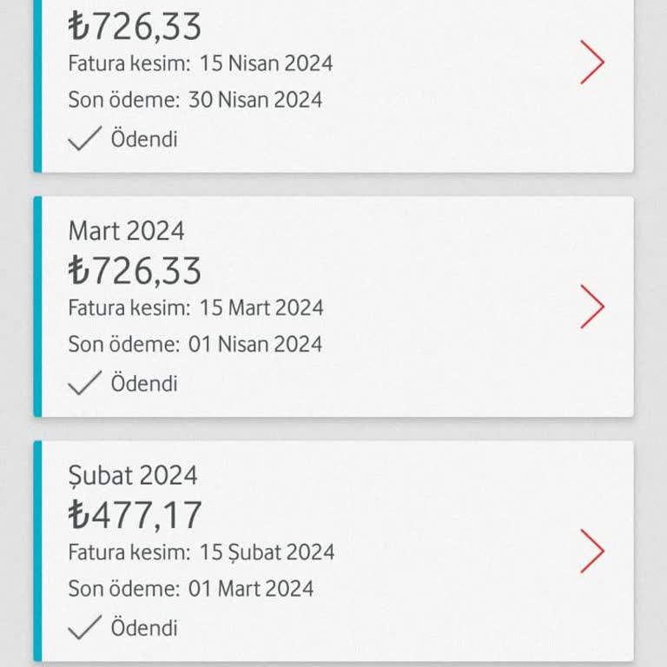This screenshot has height=667, width=667.
Task: Tap the ₺726,33 amount in Mart card
Action: point(135,271)
